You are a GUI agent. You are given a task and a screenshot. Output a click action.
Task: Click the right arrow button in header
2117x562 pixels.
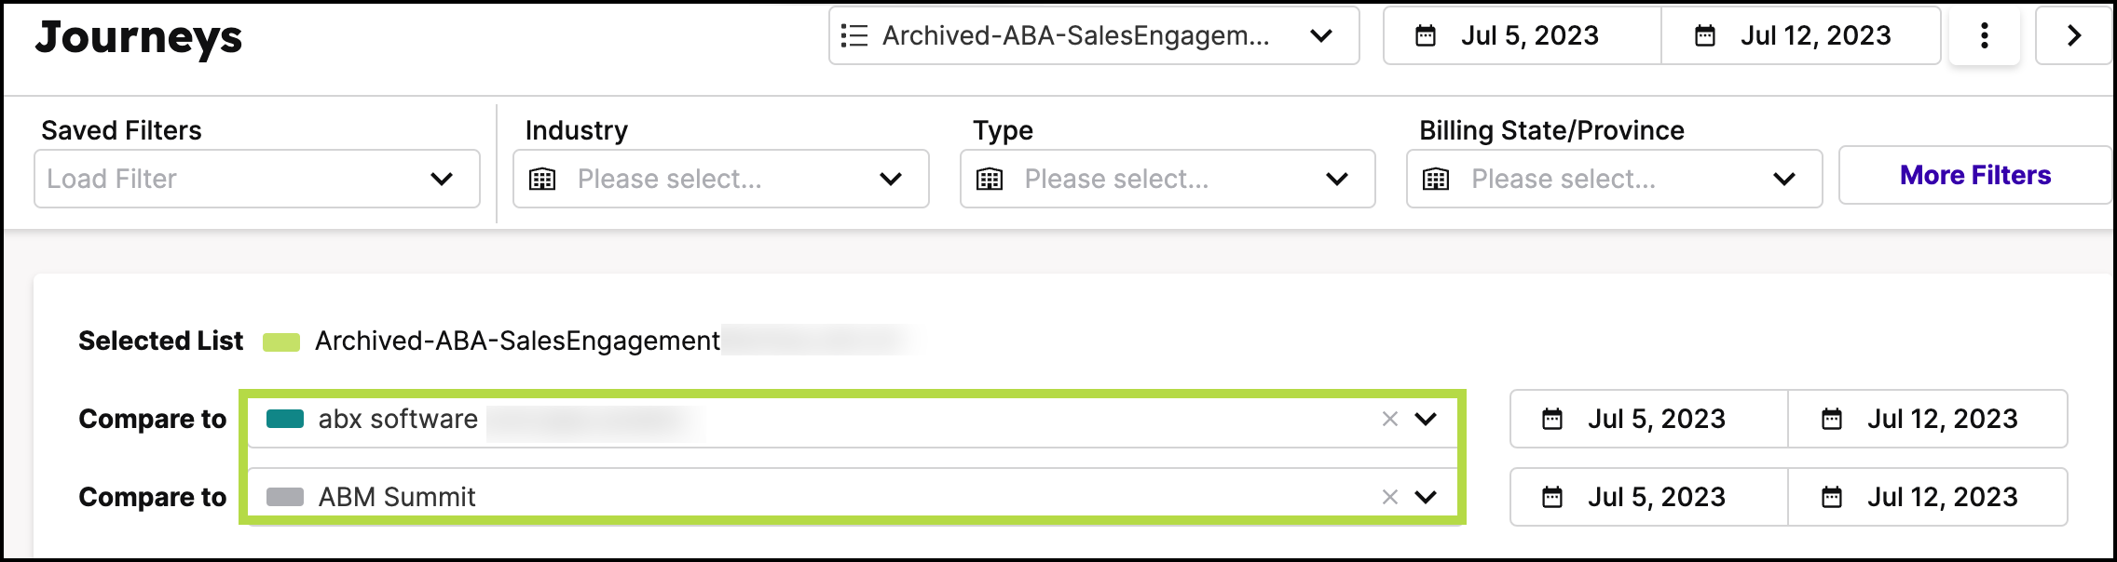click(x=2074, y=36)
